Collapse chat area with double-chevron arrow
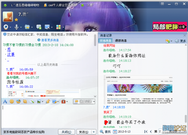 [95, 96]
